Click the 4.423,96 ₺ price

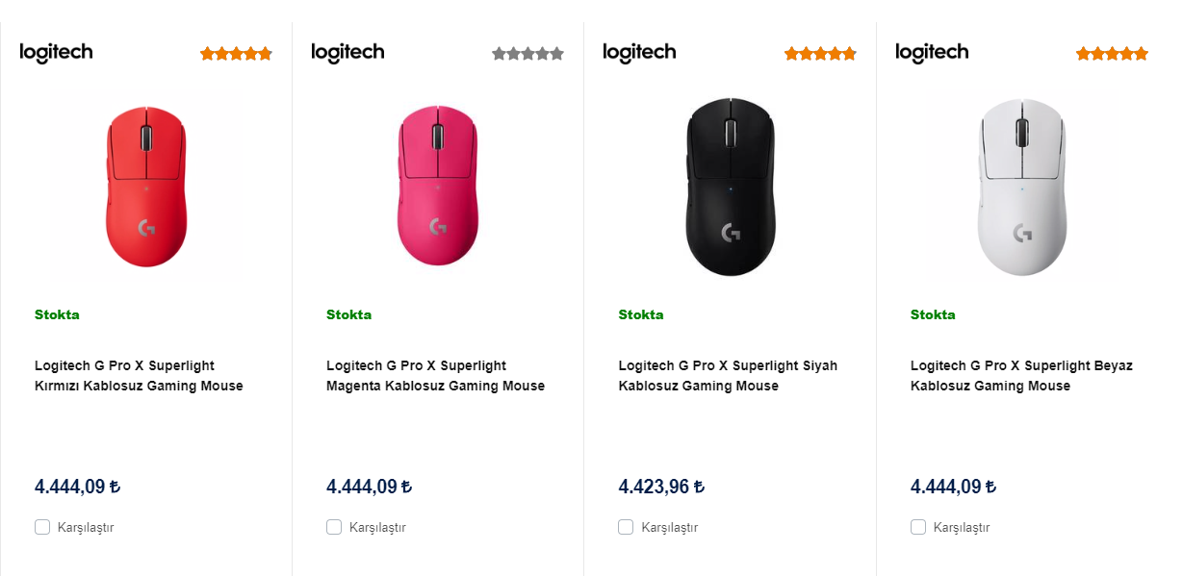pos(660,487)
